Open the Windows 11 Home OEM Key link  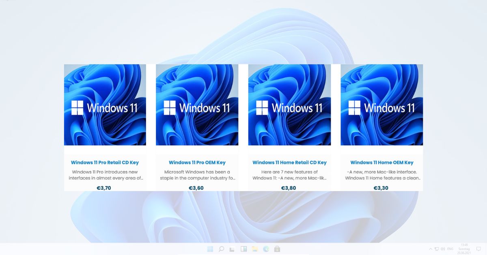tap(382, 163)
